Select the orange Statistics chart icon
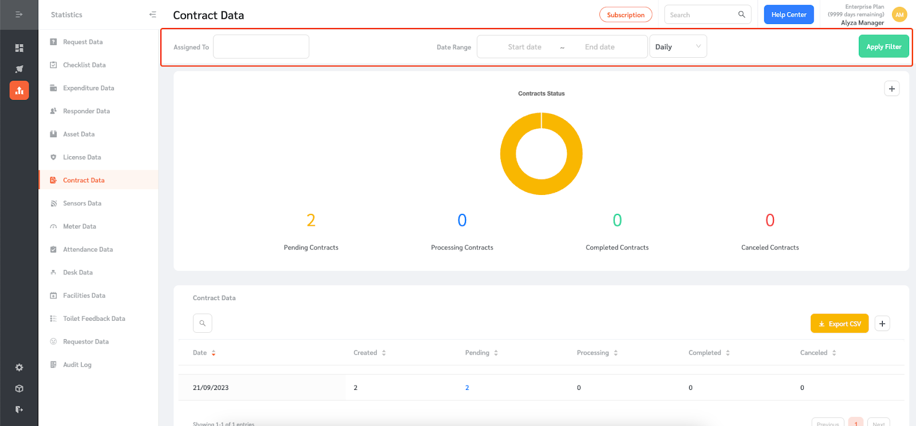This screenshot has width=916, height=426. [19, 90]
